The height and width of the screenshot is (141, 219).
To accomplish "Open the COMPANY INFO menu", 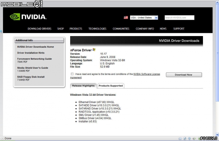I will pos(145,29).
